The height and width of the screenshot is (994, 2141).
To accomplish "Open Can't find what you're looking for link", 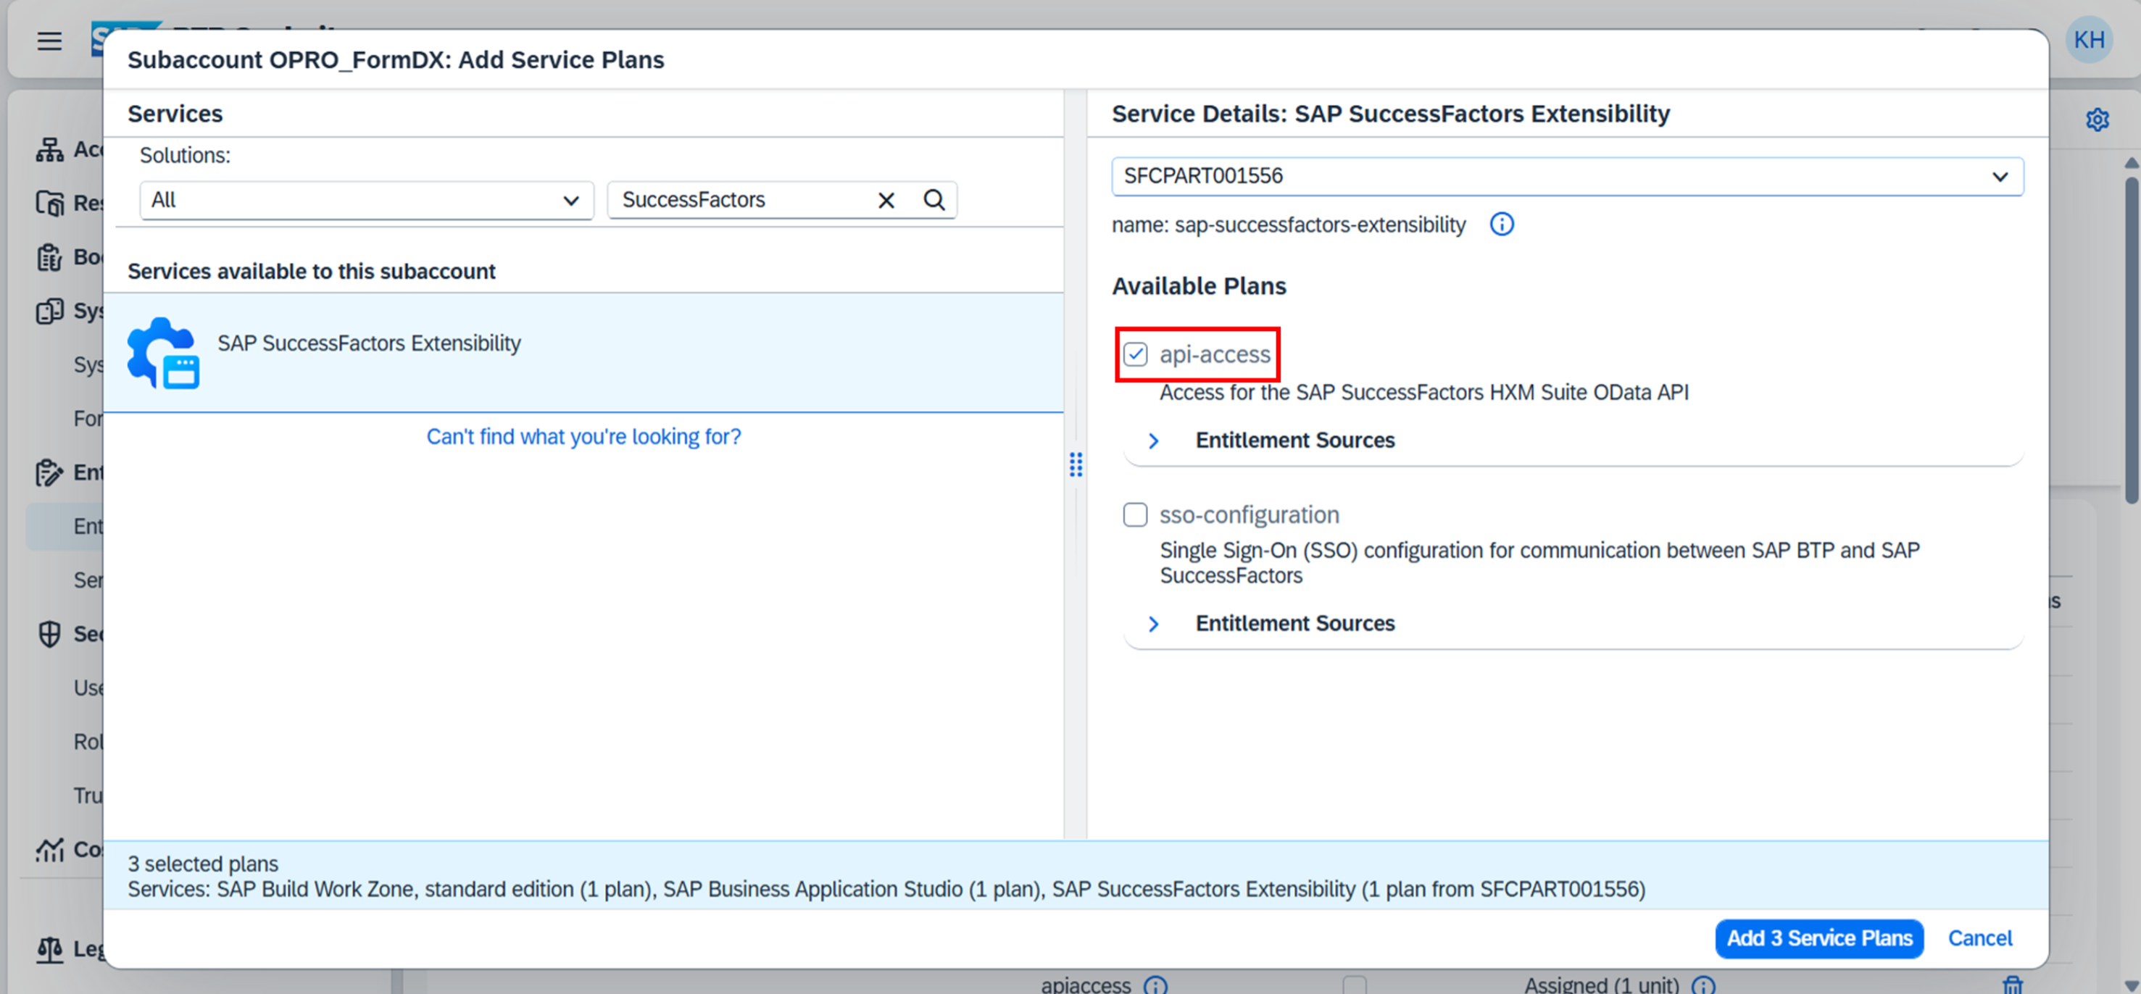I will coord(583,436).
